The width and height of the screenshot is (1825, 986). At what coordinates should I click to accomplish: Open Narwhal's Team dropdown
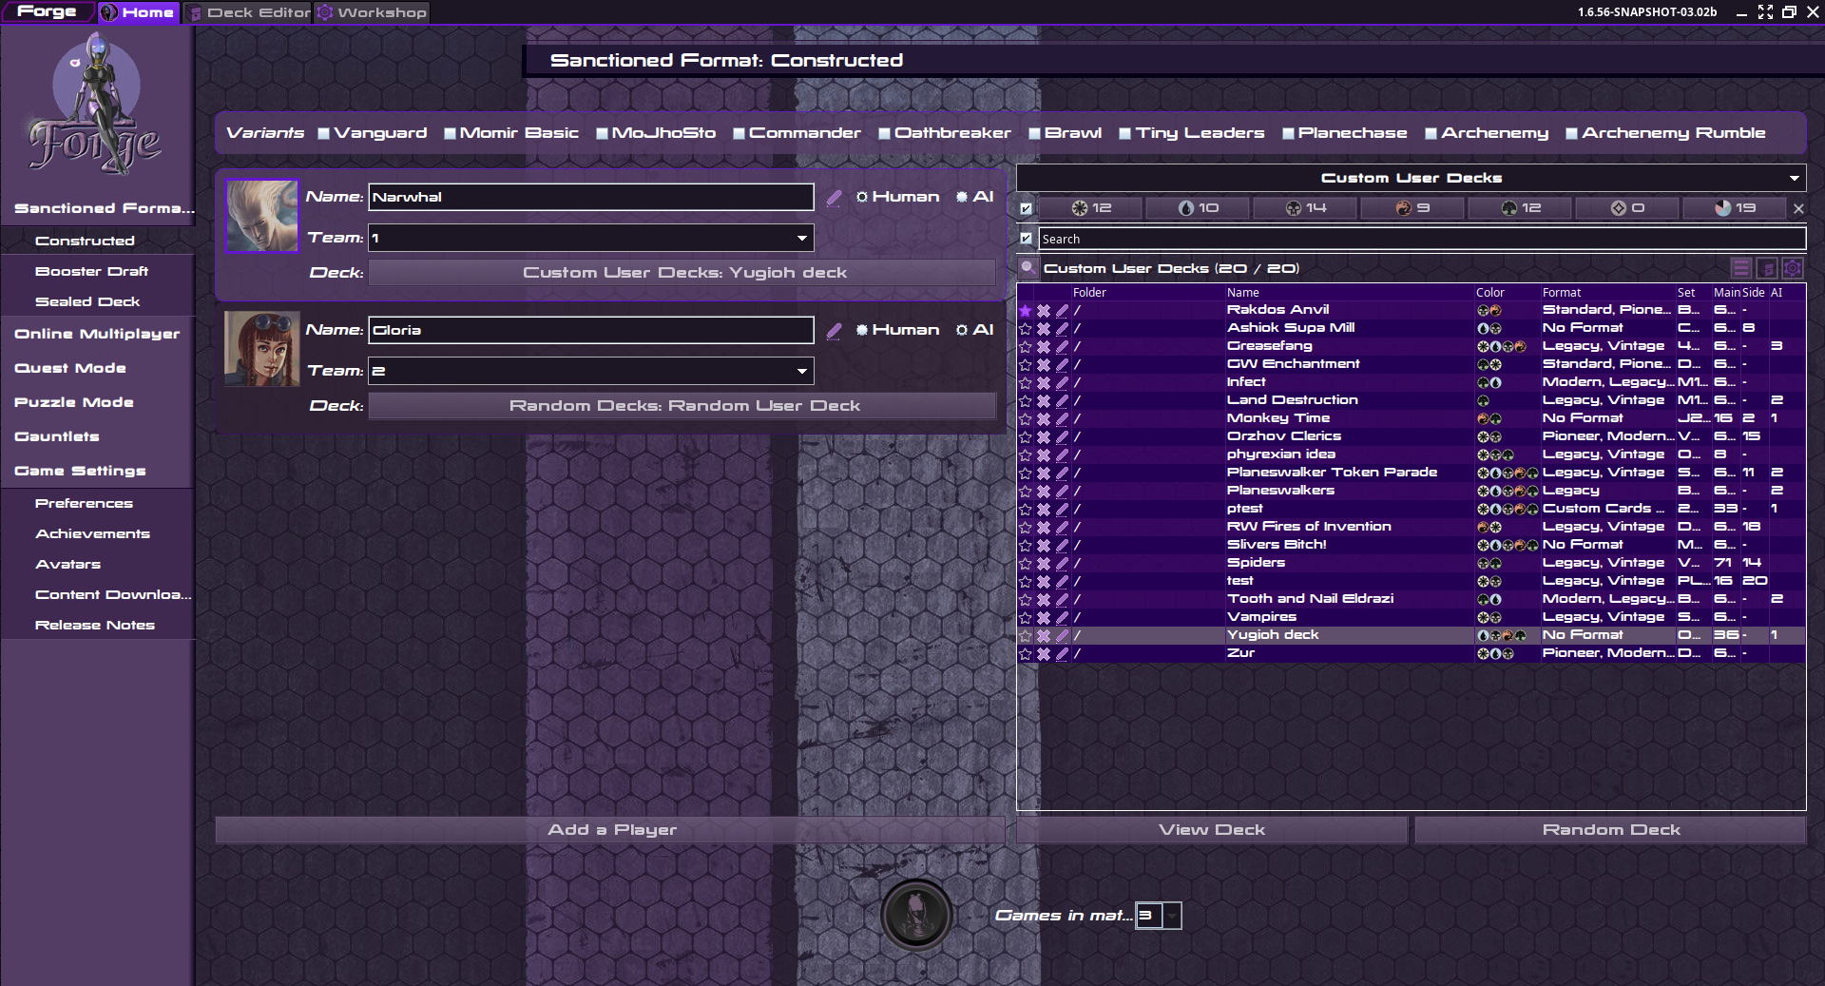(x=802, y=238)
